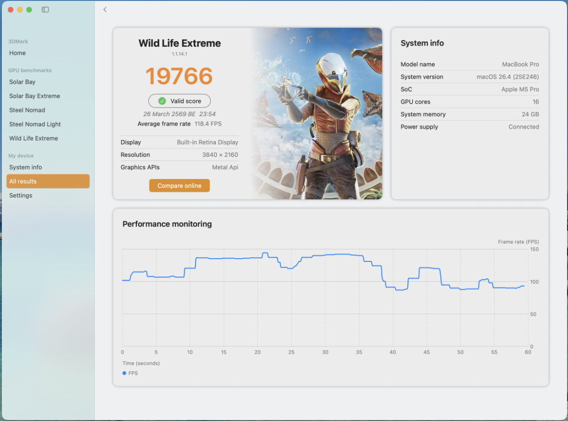Click the yellow minimize window button
Screen dimensions: 568x421
click(x=20, y=9)
